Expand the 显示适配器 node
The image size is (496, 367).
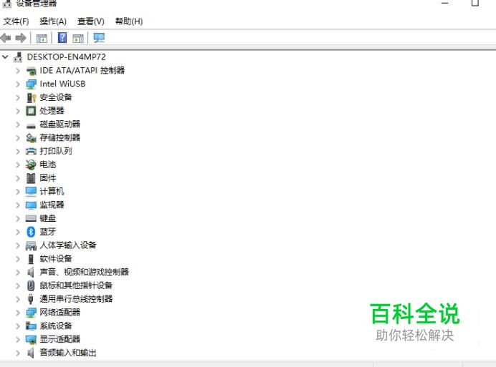18,340
